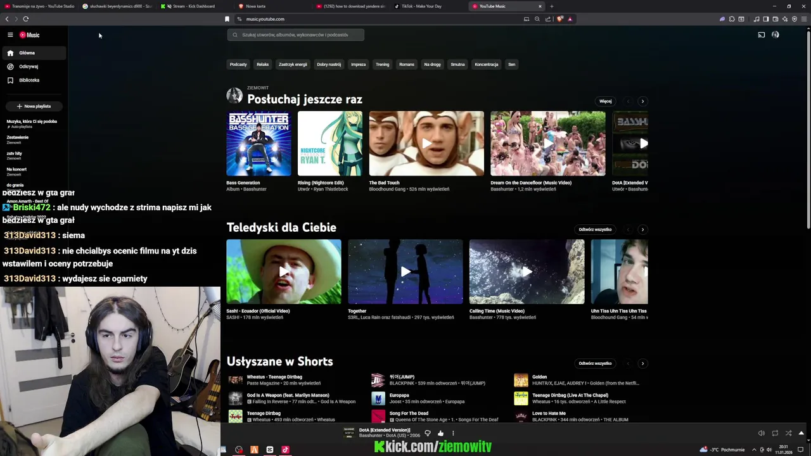Select the Podcasty filter chip
This screenshot has height=456, width=811.
pos(238,64)
